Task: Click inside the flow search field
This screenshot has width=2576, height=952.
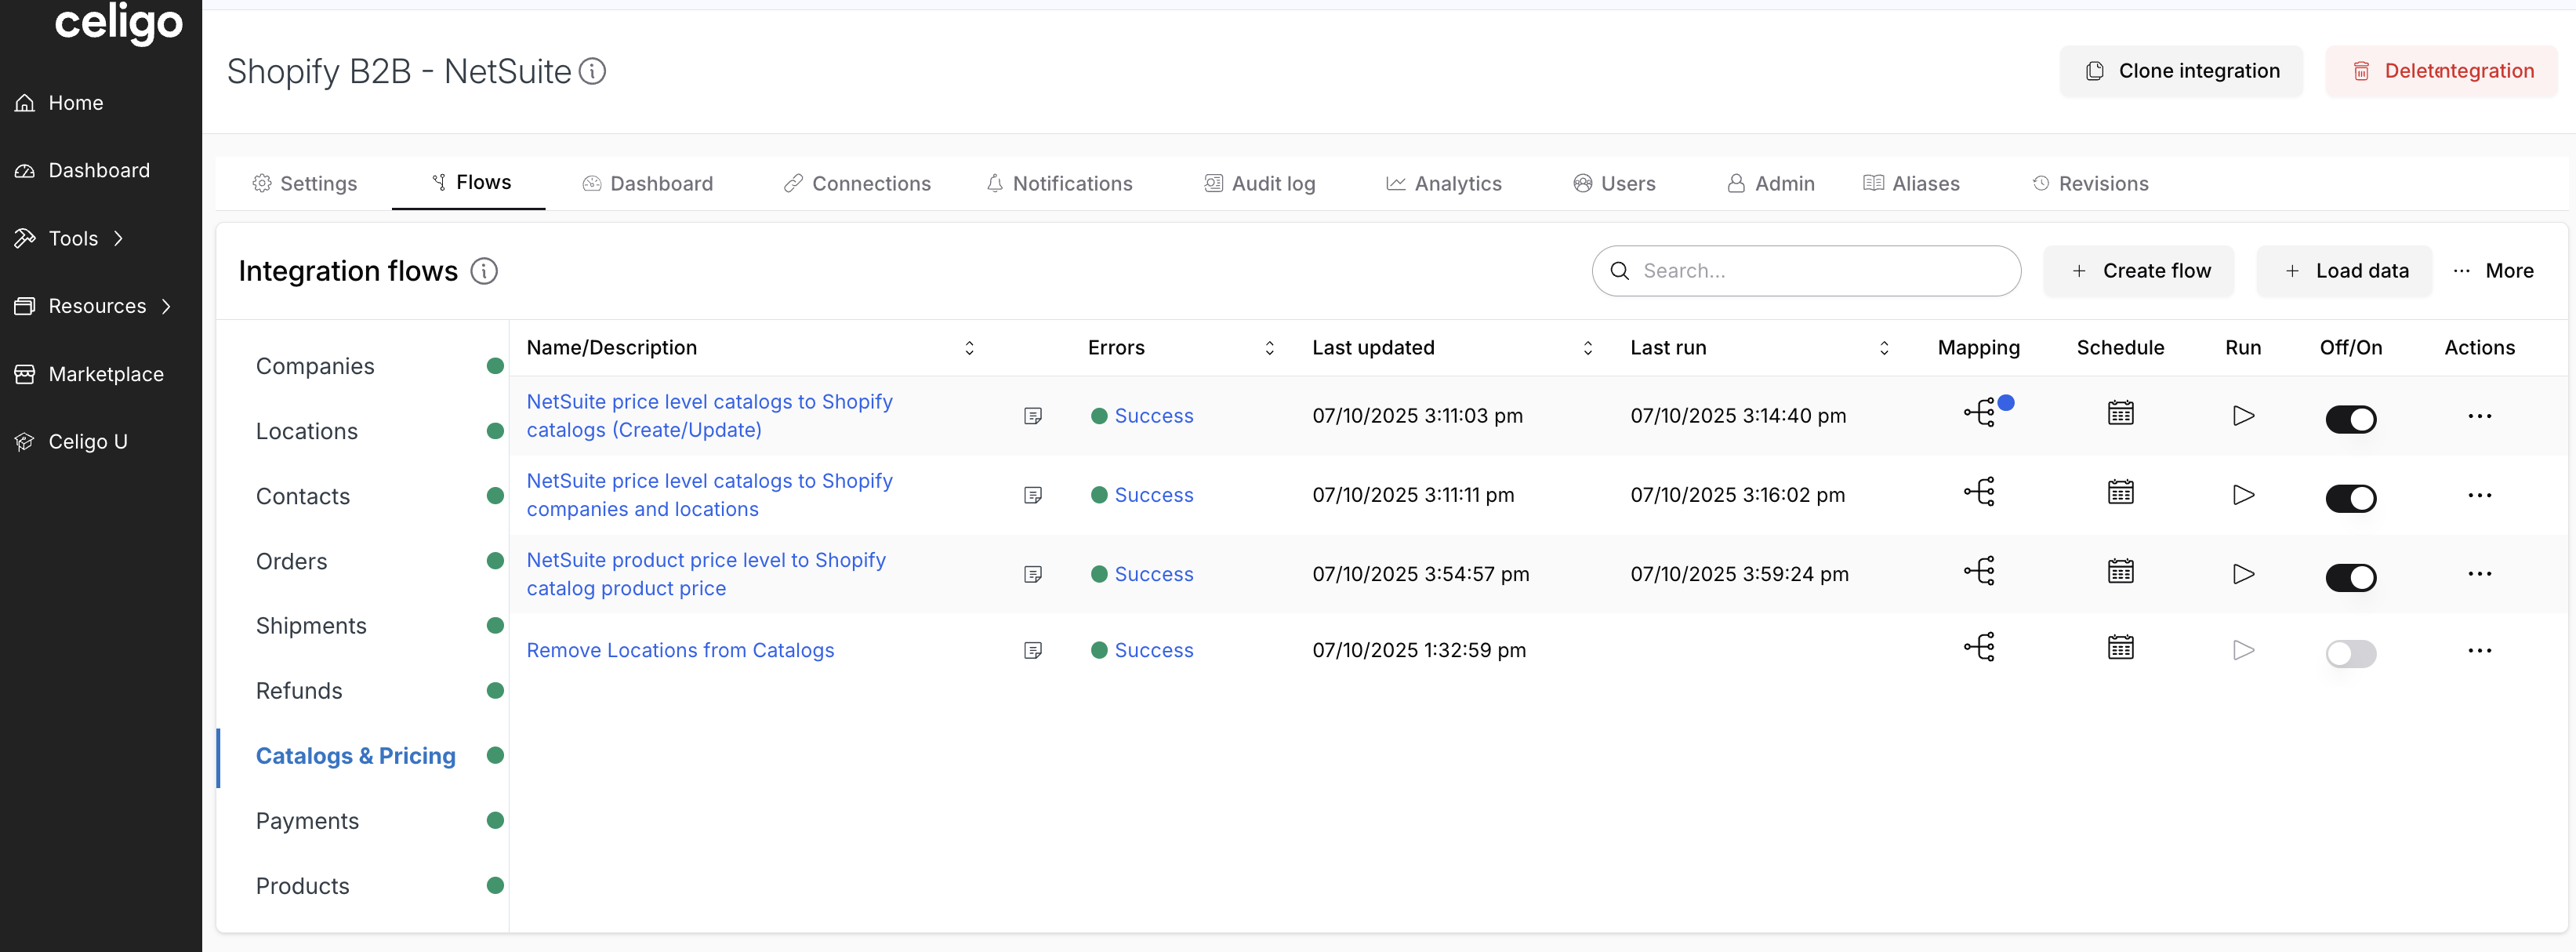Action: [x=1806, y=270]
